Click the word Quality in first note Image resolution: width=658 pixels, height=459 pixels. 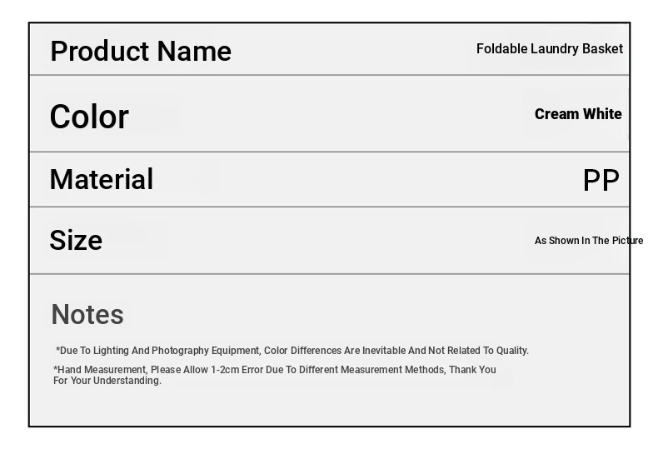click(x=511, y=351)
